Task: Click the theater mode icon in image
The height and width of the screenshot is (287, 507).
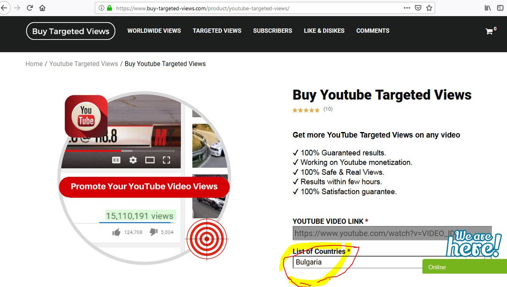Action: [150, 160]
